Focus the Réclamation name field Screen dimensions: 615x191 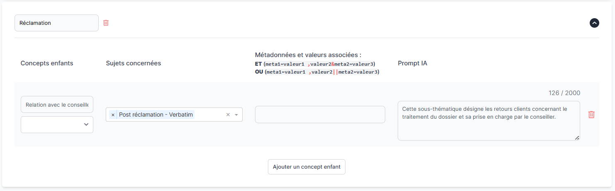coord(56,23)
